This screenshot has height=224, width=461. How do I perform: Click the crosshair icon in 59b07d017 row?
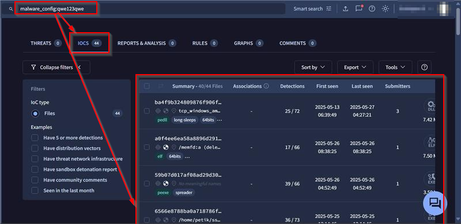[x=158, y=184]
